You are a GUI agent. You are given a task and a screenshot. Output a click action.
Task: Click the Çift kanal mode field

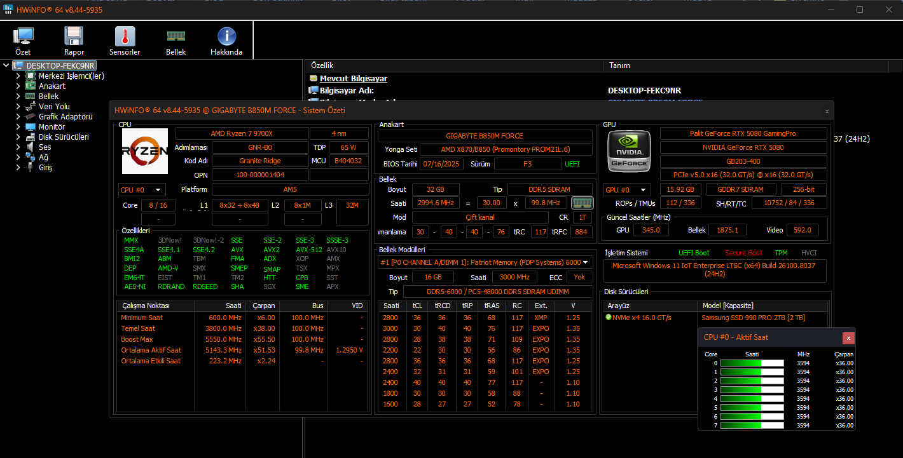click(480, 217)
